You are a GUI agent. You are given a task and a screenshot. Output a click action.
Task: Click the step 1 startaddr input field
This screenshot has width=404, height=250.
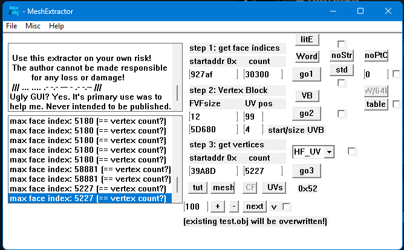[212, 74]
